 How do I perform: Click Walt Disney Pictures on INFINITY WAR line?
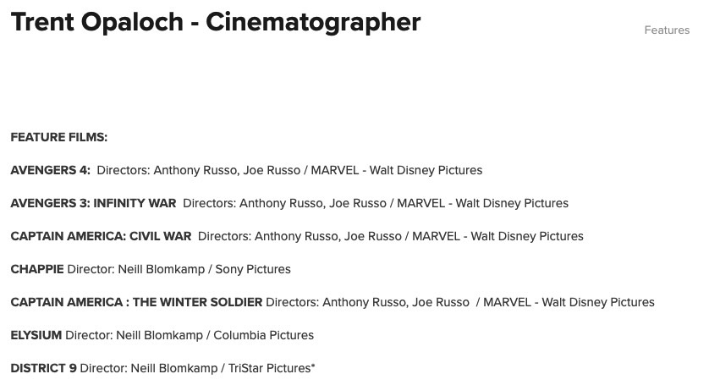[512, 204]
